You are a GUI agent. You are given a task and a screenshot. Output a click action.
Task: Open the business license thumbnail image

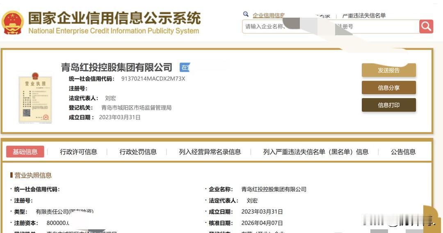coord(35,98)
